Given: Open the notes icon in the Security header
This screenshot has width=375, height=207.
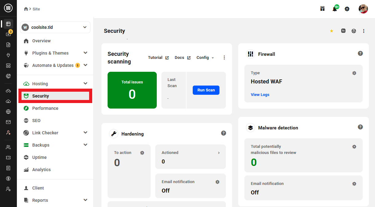Looking at the screenshot, I should click(x=343, y=31).
